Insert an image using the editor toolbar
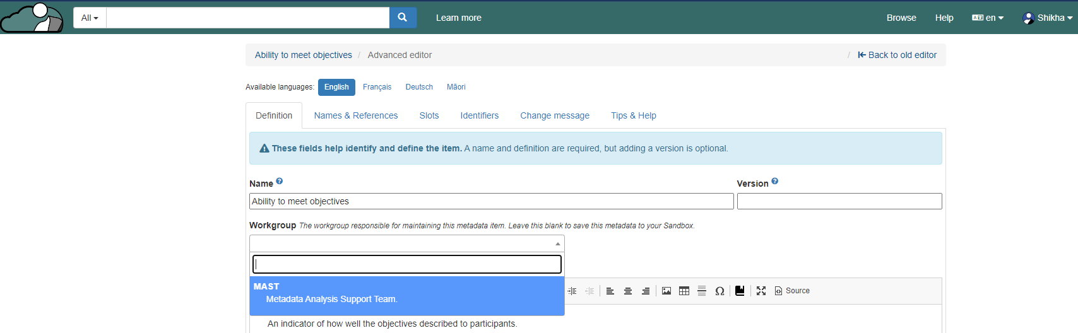 pos(666,291)
